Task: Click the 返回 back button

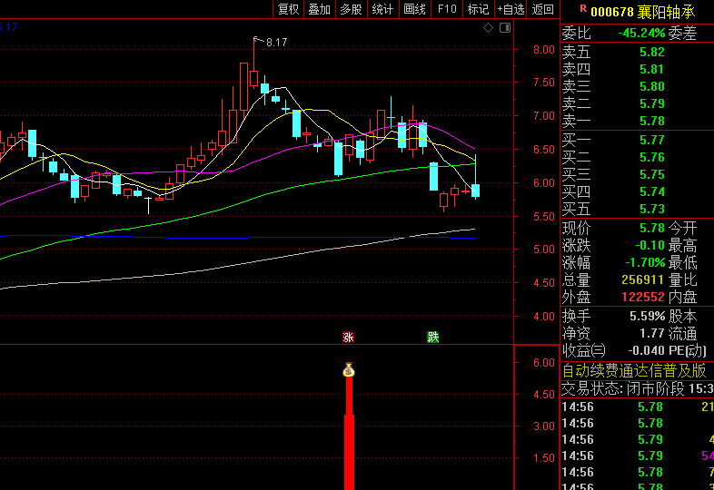Action: (543, 9)
